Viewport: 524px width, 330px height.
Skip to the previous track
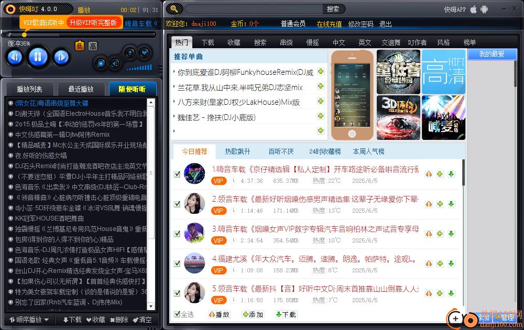coord(15,57)
